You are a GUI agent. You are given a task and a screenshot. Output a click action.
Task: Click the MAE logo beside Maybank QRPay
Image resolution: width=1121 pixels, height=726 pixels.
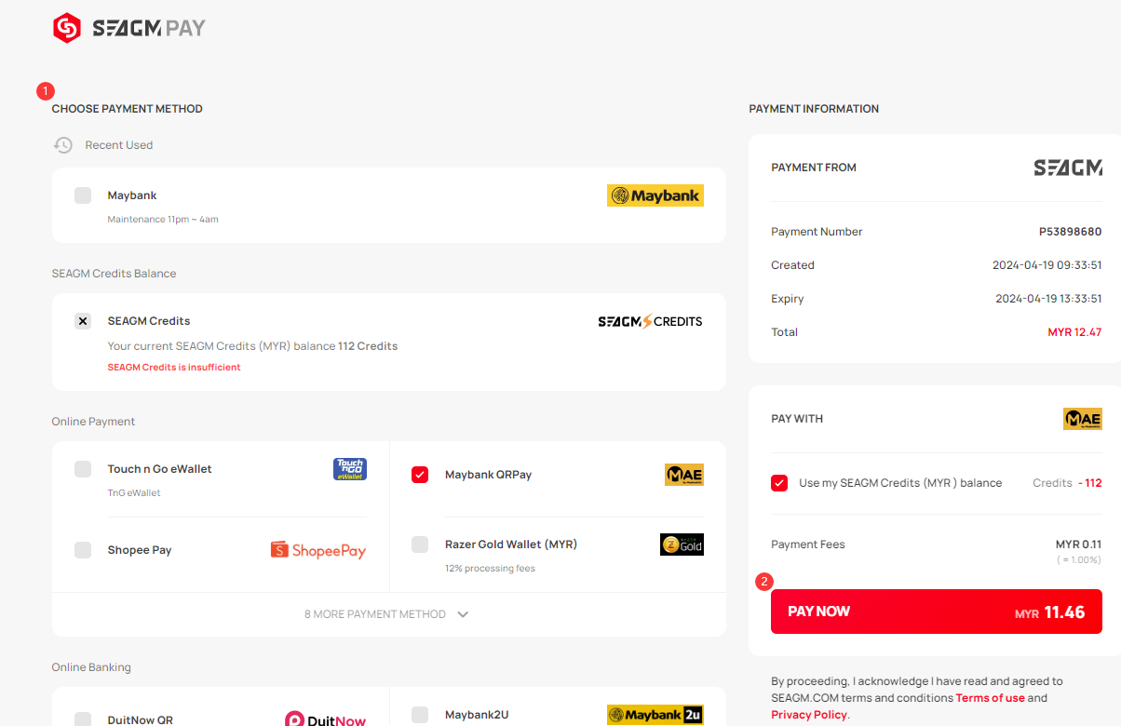click(x=683, y=475)
